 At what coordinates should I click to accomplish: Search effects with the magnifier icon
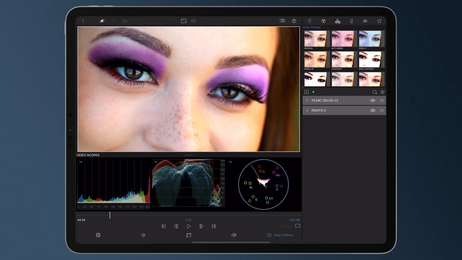[x=375, y=92]
